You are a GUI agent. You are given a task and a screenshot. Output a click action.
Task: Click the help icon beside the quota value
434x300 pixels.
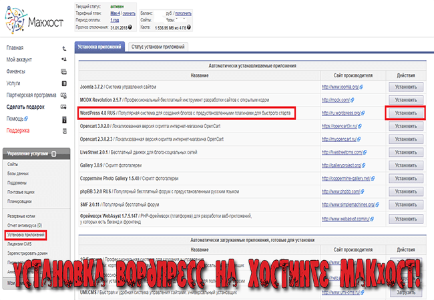(189, 27)
